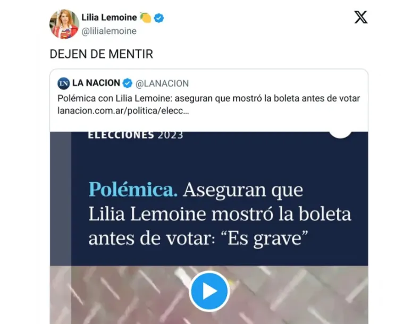Click the LA NACION account name

click(96, 83)
